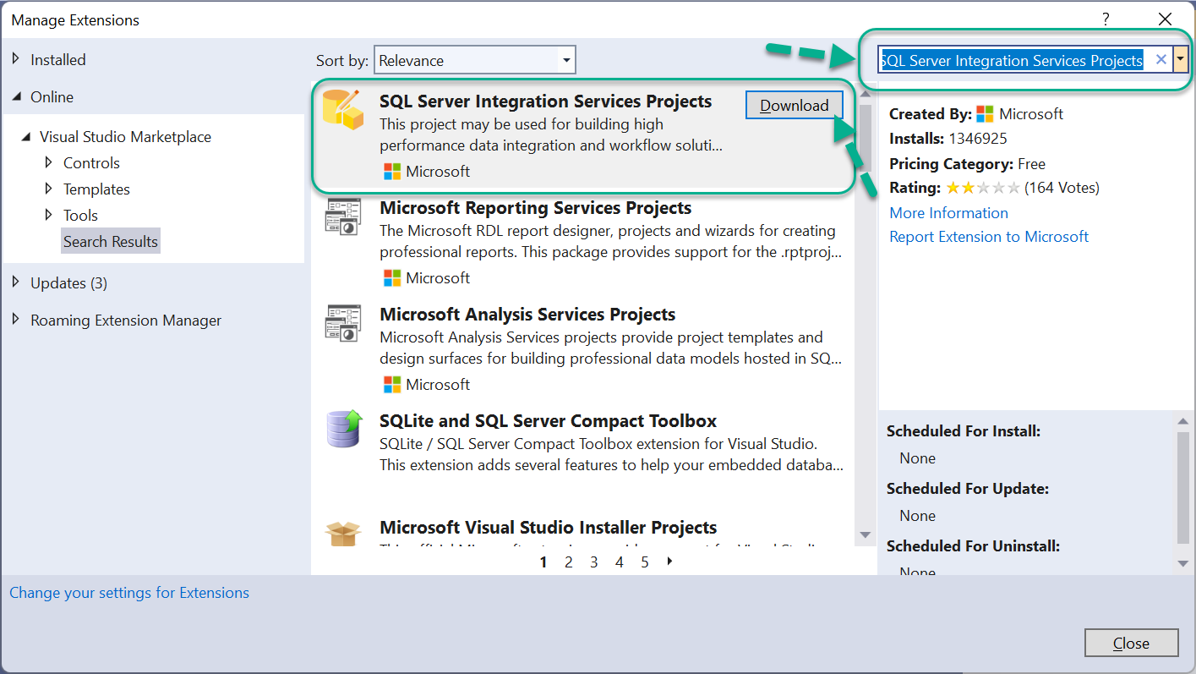Click the extension list vertical scrollbar
The height and width of the screenshot is (674, 1196).
point(865,315)
